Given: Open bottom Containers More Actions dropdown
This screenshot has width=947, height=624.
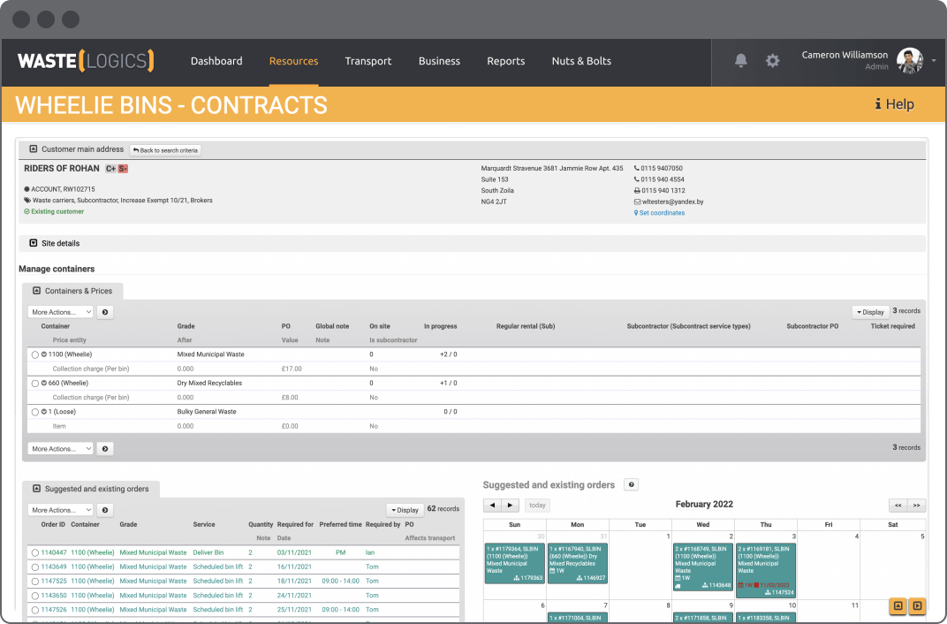Looking at the screenshot, I should pos(60,449).
